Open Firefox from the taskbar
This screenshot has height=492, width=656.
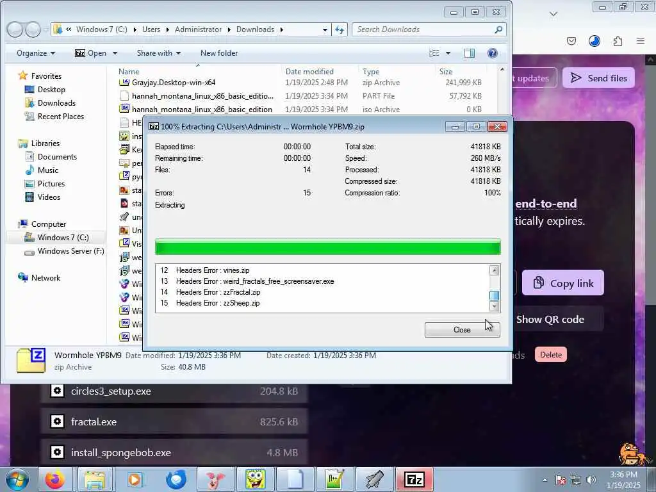(56, 479)
